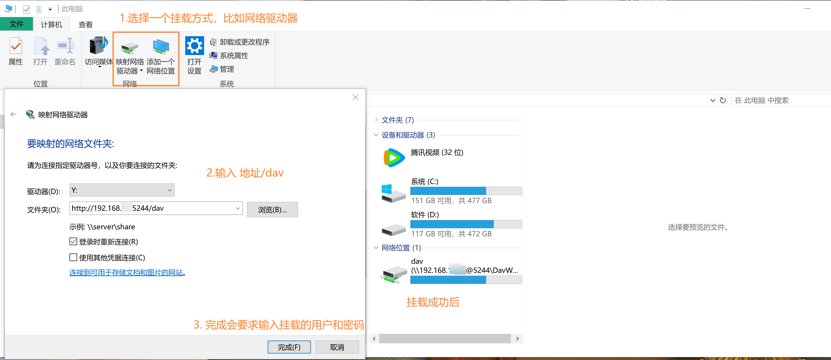Expand the folder address dropdown arrow

237,208
